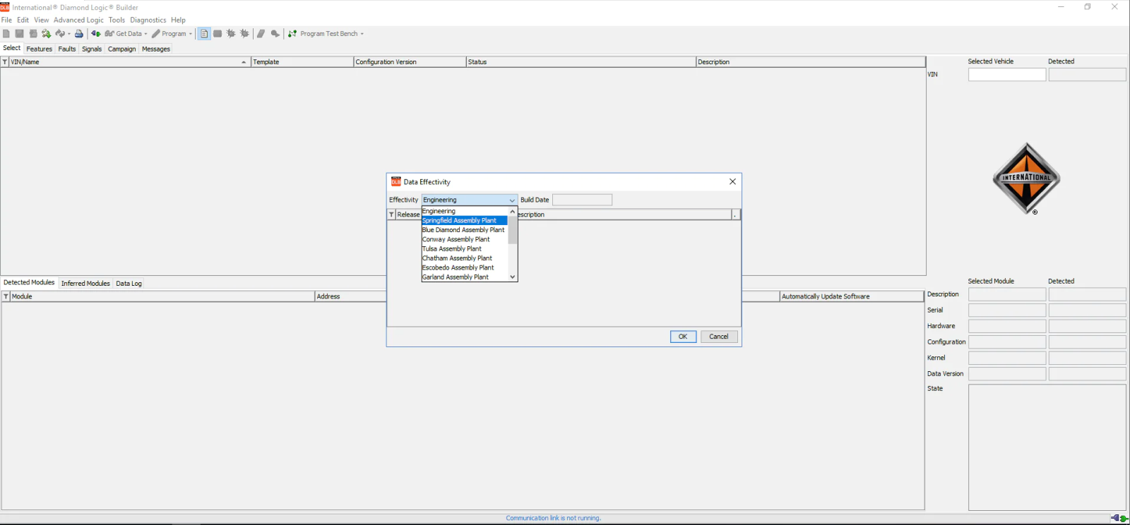The width and height of the screenshot is (1130, 525).
Task: Open the undo arrow dropdown
Action: [x=69, y=34]
